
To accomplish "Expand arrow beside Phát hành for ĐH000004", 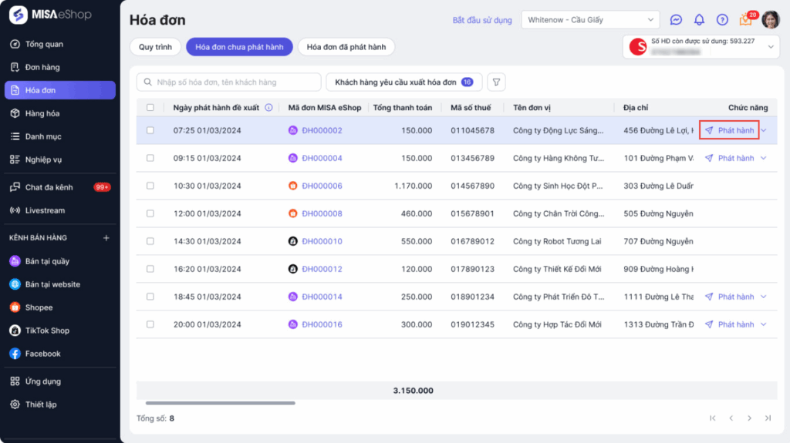I will (x=764, y=158).
